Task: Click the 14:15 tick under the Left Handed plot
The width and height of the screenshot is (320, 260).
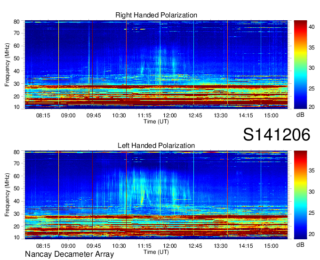Action: 246,246
